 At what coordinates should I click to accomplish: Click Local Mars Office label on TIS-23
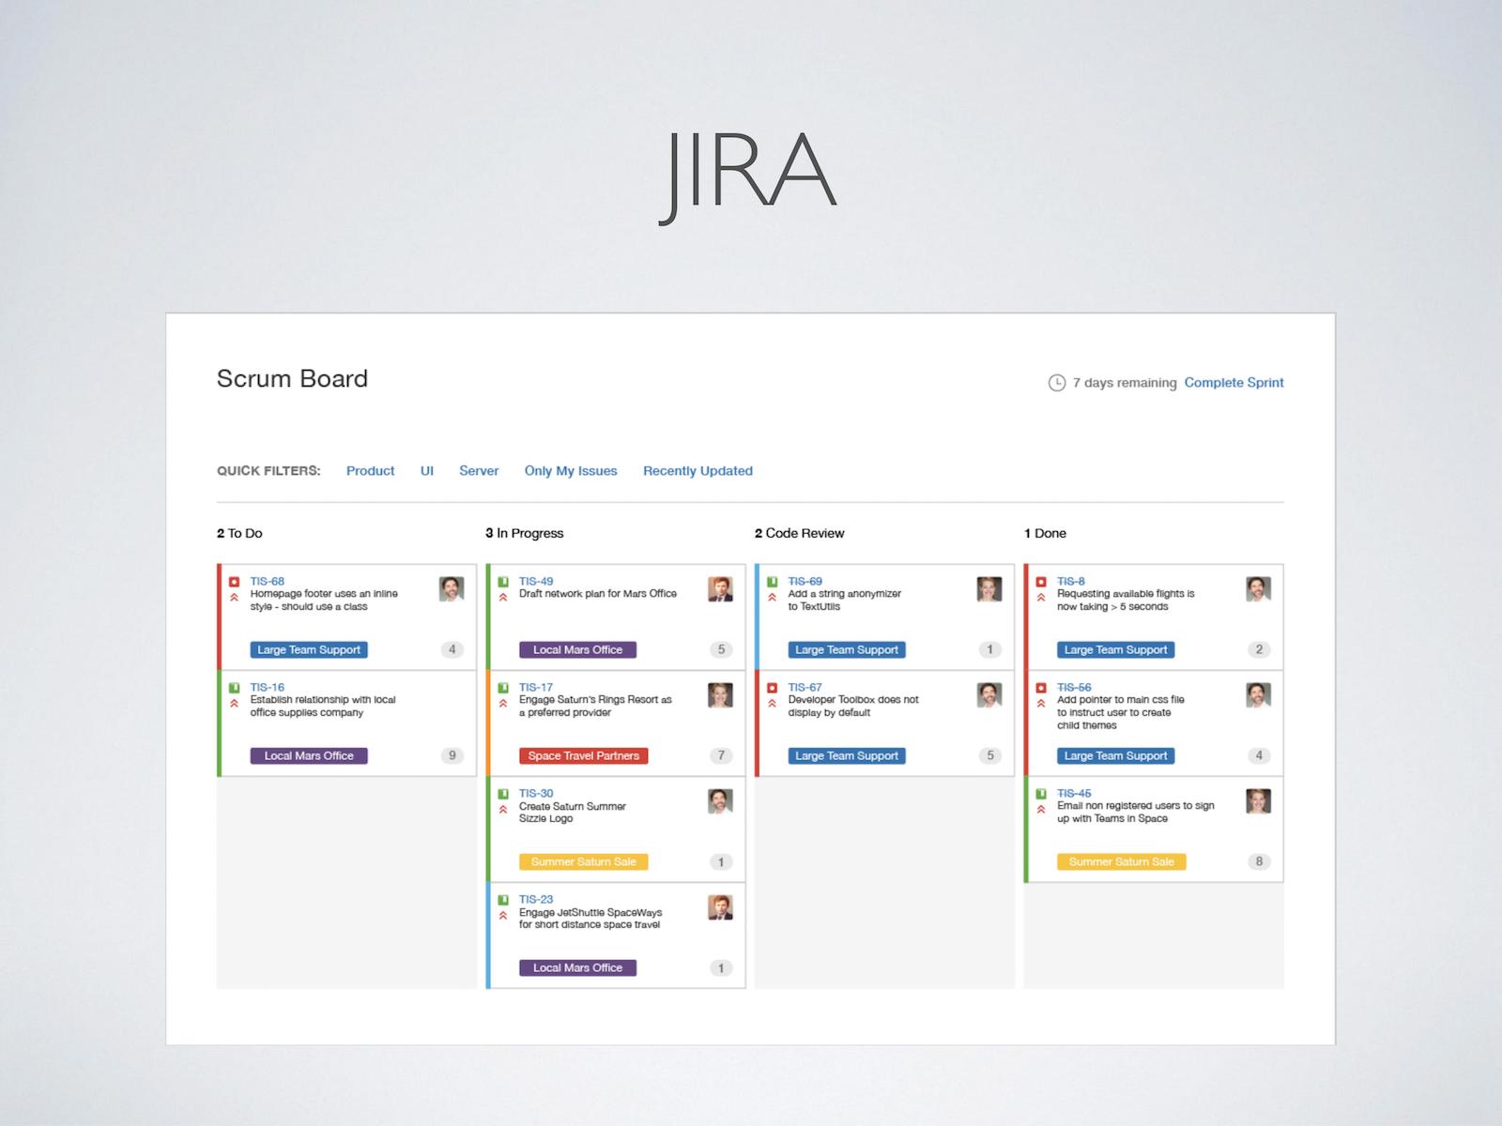(578, 967)
